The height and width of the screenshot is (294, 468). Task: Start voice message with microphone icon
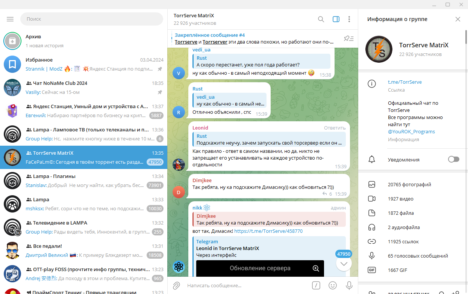[x=349, y=285]
